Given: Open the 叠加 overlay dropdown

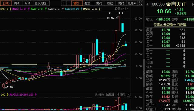Looking at the screenshot, I should click(88, 3).
